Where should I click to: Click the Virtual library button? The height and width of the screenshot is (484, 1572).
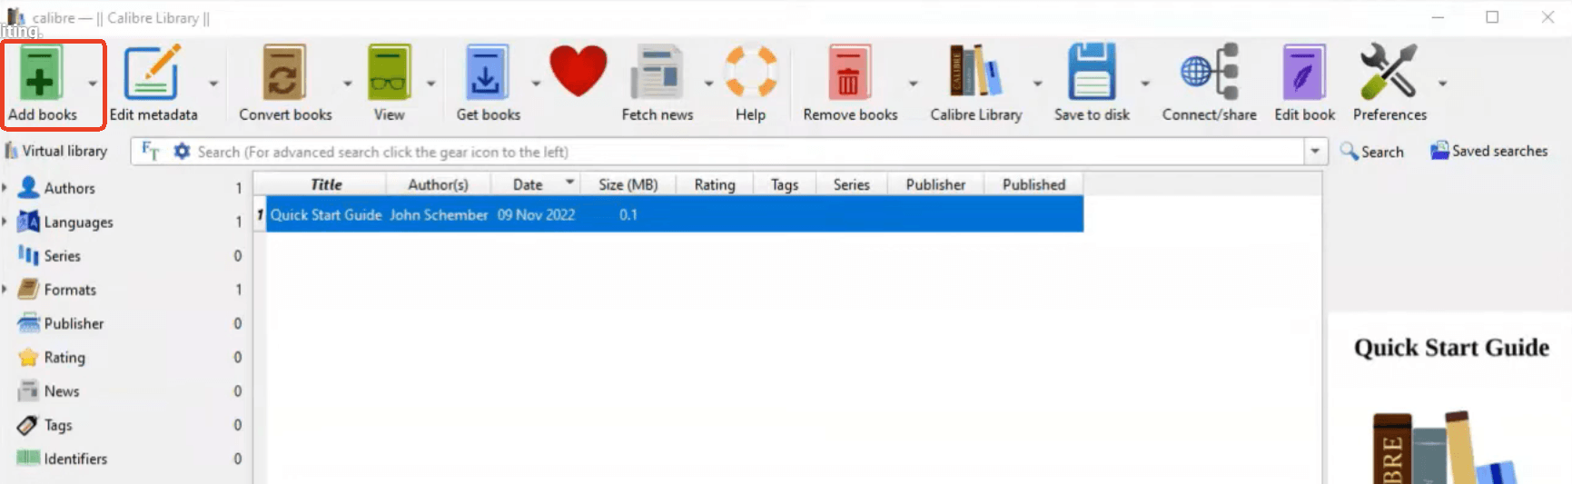pyautogui.click(x=56, y=151)
